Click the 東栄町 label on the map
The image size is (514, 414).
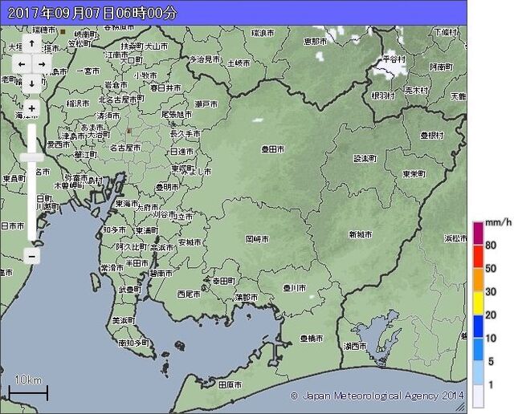click(414, 174)
